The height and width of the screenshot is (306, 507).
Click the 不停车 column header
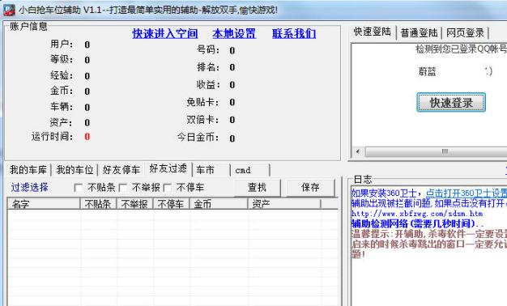171,204
